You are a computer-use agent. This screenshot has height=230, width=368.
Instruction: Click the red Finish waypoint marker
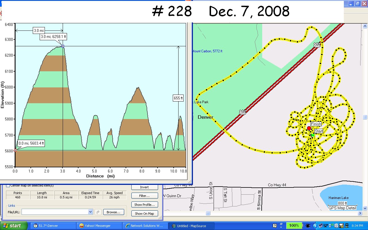coord(309,128)
